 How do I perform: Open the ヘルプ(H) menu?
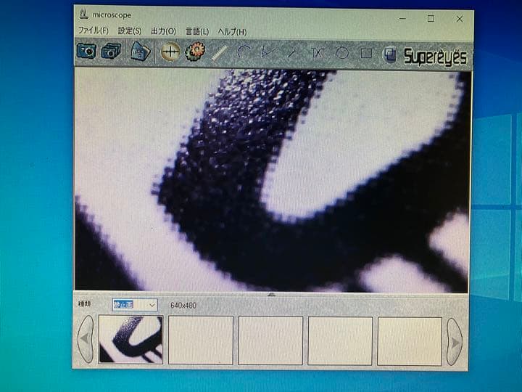(233, 32)
